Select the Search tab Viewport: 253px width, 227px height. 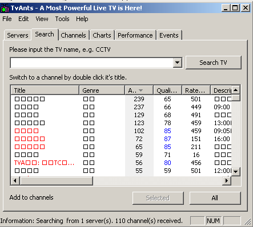[x=45, y=34]
